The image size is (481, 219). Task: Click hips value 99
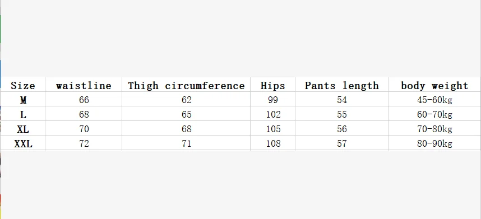pos(272,100)
